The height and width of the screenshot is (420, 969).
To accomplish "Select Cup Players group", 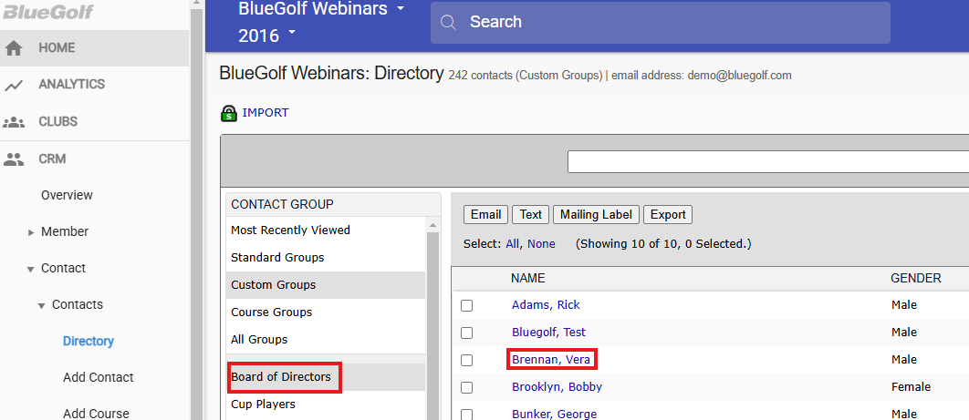I will click(x=326, y=405).
